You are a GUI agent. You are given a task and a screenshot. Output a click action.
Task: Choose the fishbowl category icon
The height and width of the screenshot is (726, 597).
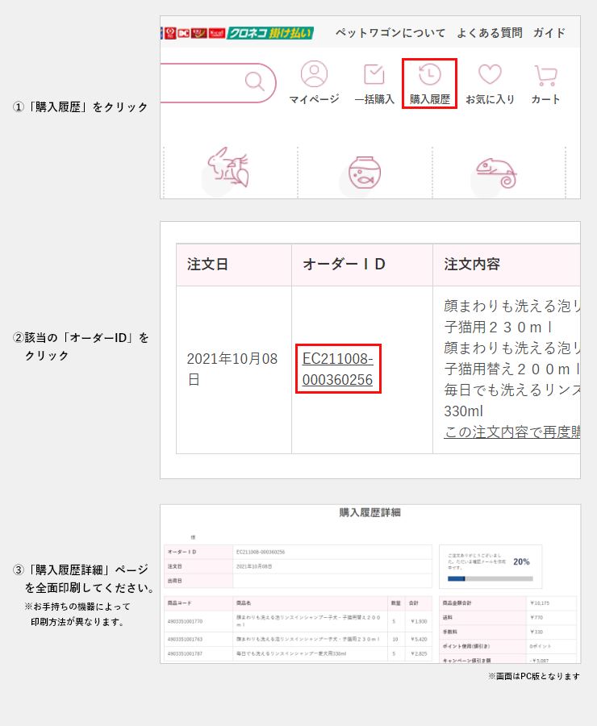click(365, 171)
